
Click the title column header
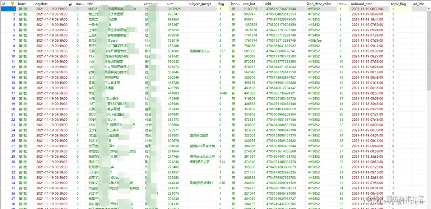115,4
